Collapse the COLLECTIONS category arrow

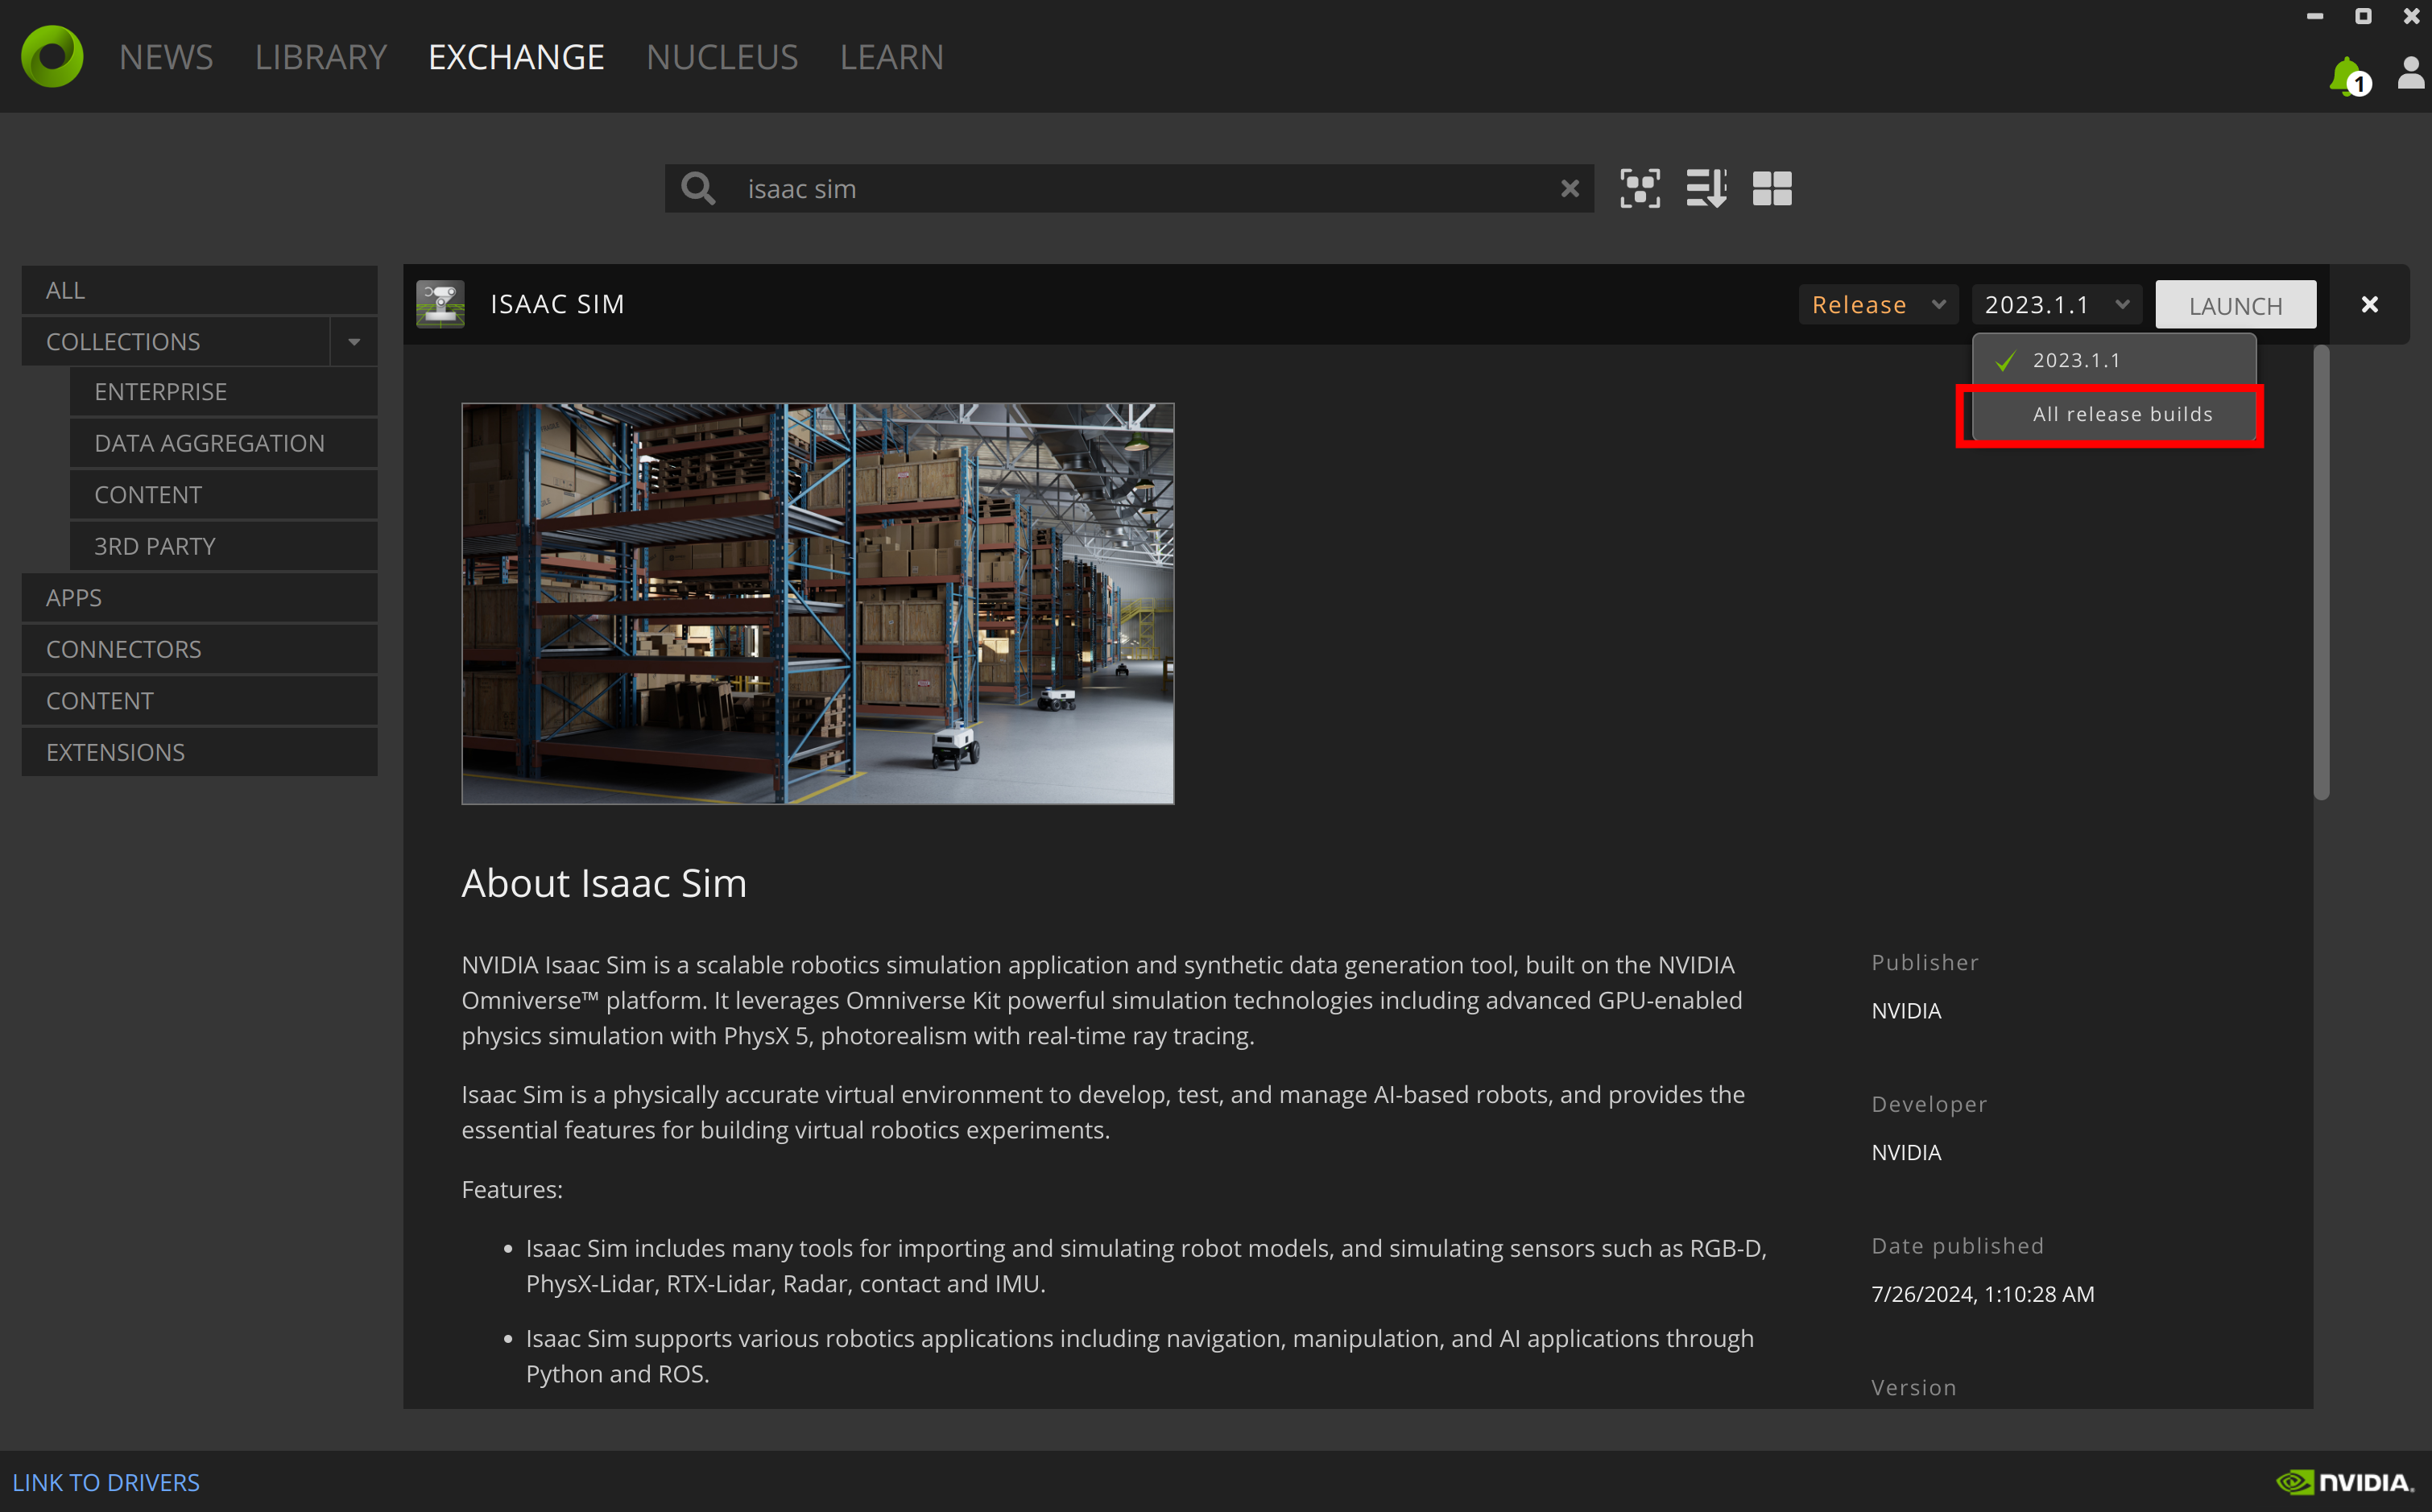tap(354, 342)
